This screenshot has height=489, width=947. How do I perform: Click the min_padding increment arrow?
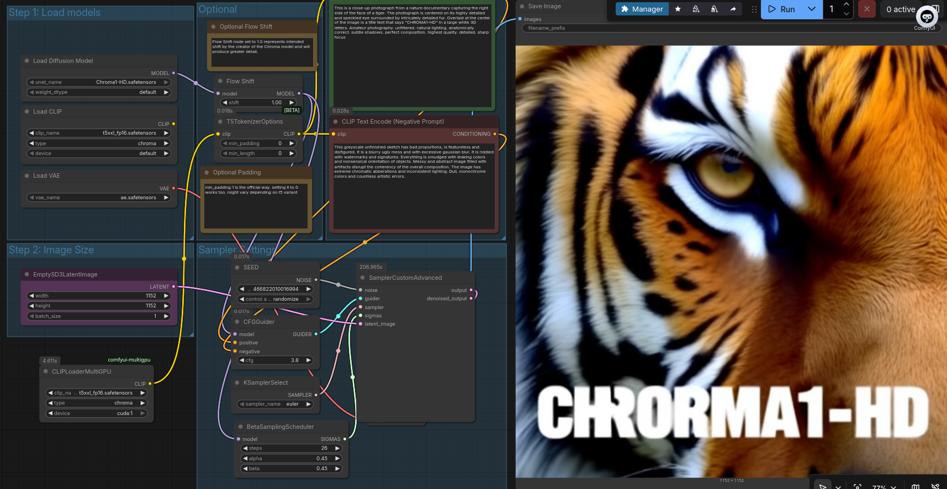pyautogui.click(x=292, y=143)
